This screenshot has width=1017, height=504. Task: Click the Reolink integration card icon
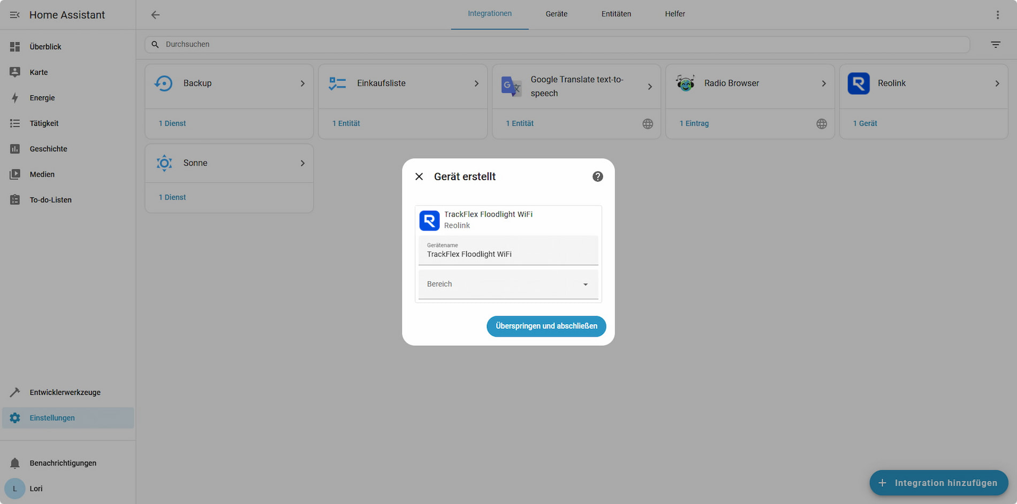[x=859, y=83]
